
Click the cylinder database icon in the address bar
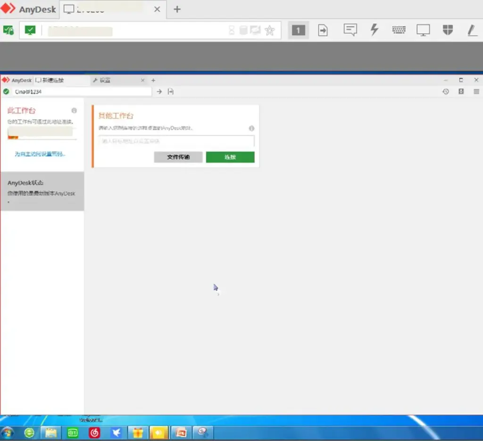tap(243, 30)
